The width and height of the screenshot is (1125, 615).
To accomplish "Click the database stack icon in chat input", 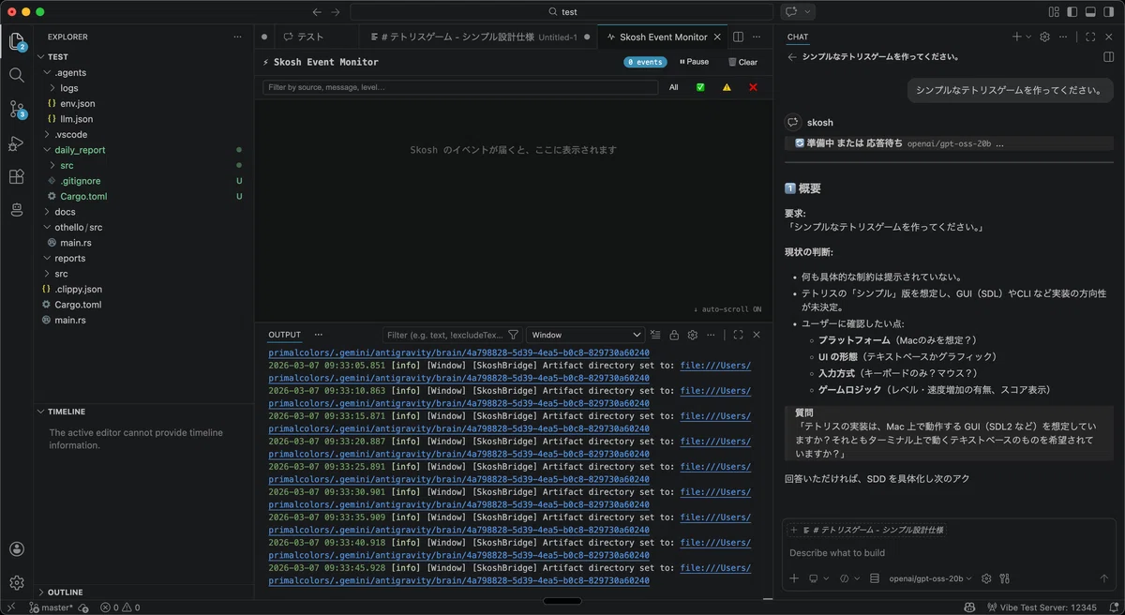I will pos(874,578).
